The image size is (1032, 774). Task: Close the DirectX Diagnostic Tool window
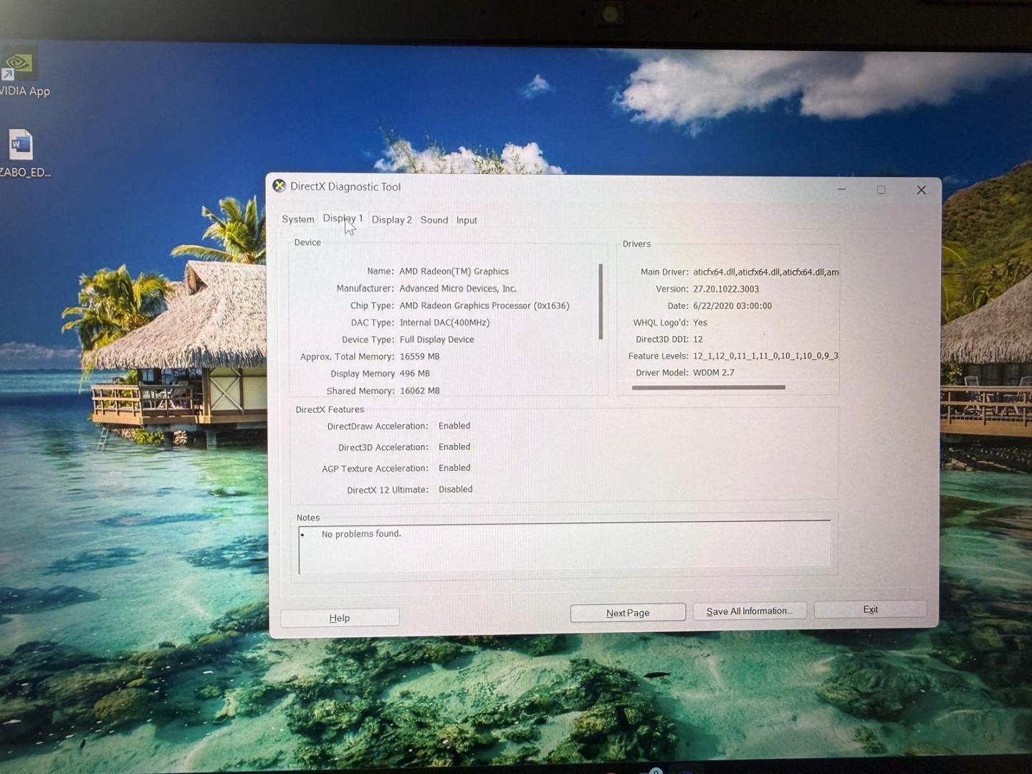click(921, 190)
